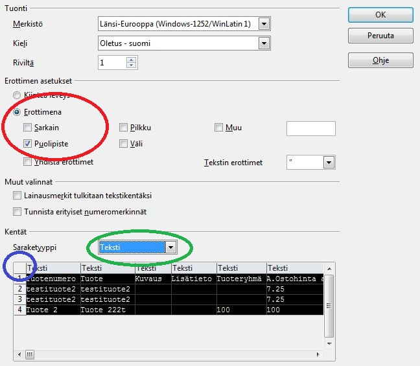This screenshot has width=420, height=366.
Task: Open the Saraketyyppi column type dropdown
Action: coord(170,247)
